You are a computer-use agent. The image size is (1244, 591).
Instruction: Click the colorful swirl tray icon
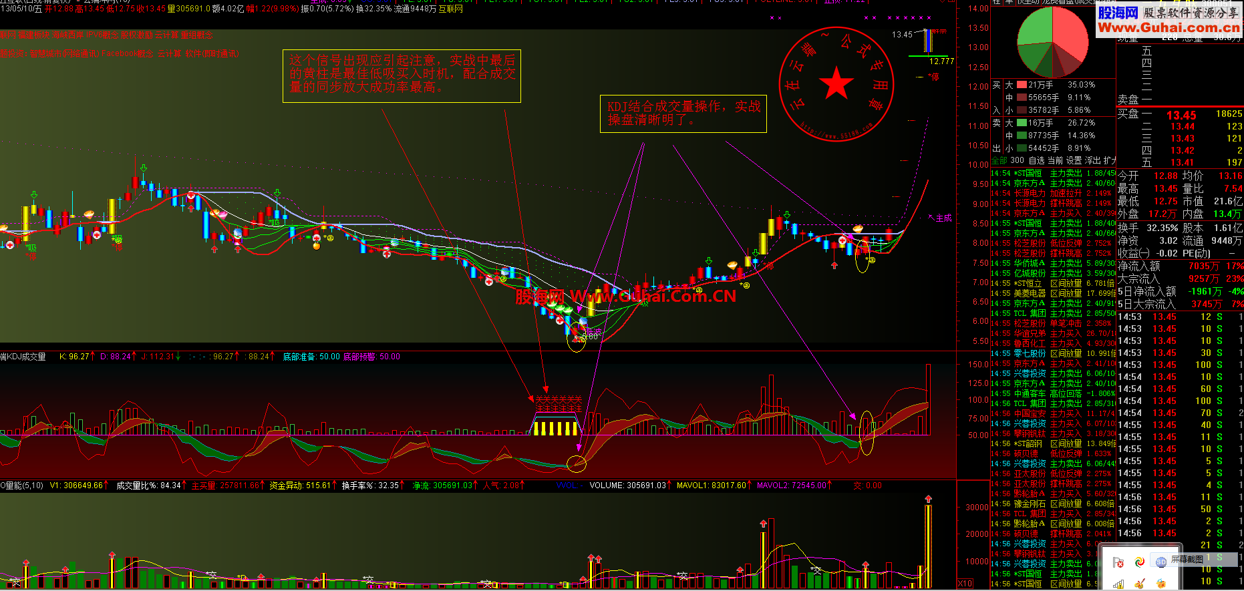click(x=1140, y=562)
